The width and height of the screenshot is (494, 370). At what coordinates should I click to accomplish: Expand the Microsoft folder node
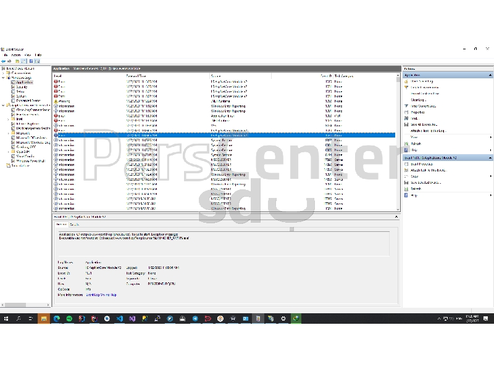(8, 133)
